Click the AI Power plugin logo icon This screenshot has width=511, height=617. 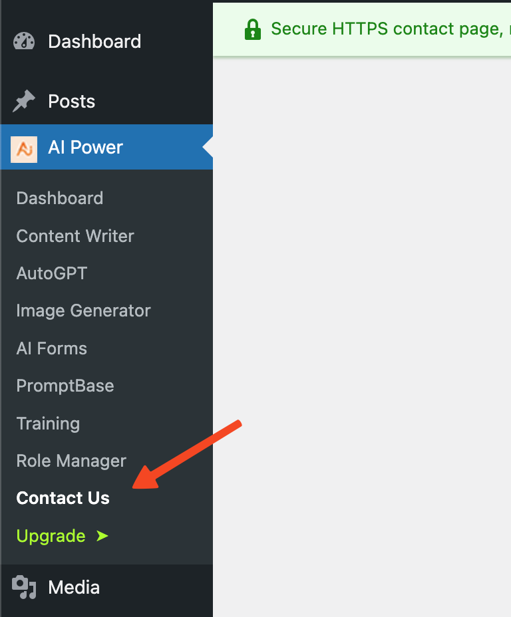(x=24, y=147)
